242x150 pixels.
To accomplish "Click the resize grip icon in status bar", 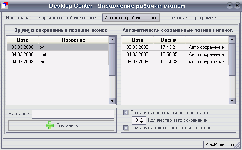I will coord(238,145).
